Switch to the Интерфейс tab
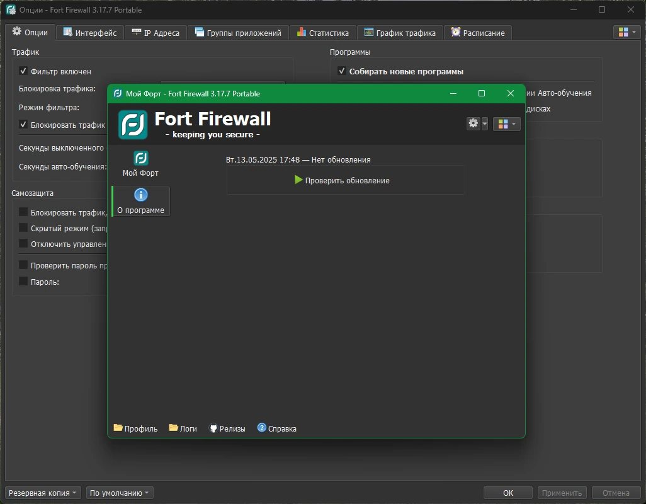This screenshot has width=646, height=504. click(x=90, y=33)
